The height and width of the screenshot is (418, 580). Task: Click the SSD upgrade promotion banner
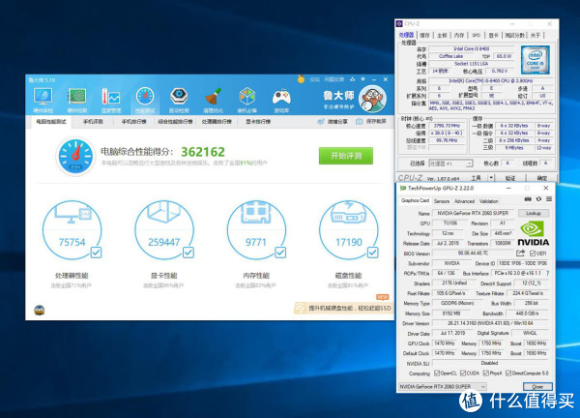click(x=343, y=308)
